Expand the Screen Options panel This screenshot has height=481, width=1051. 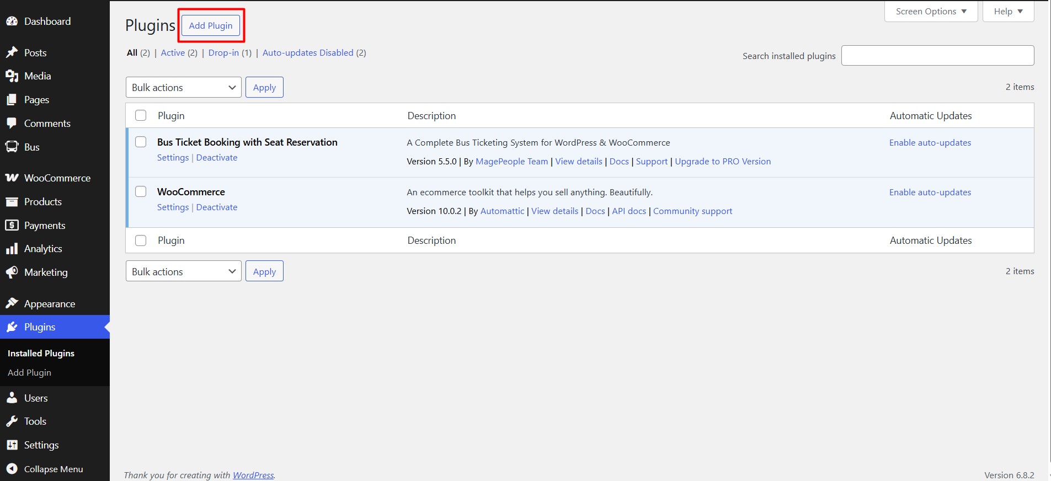coord(931,11)
